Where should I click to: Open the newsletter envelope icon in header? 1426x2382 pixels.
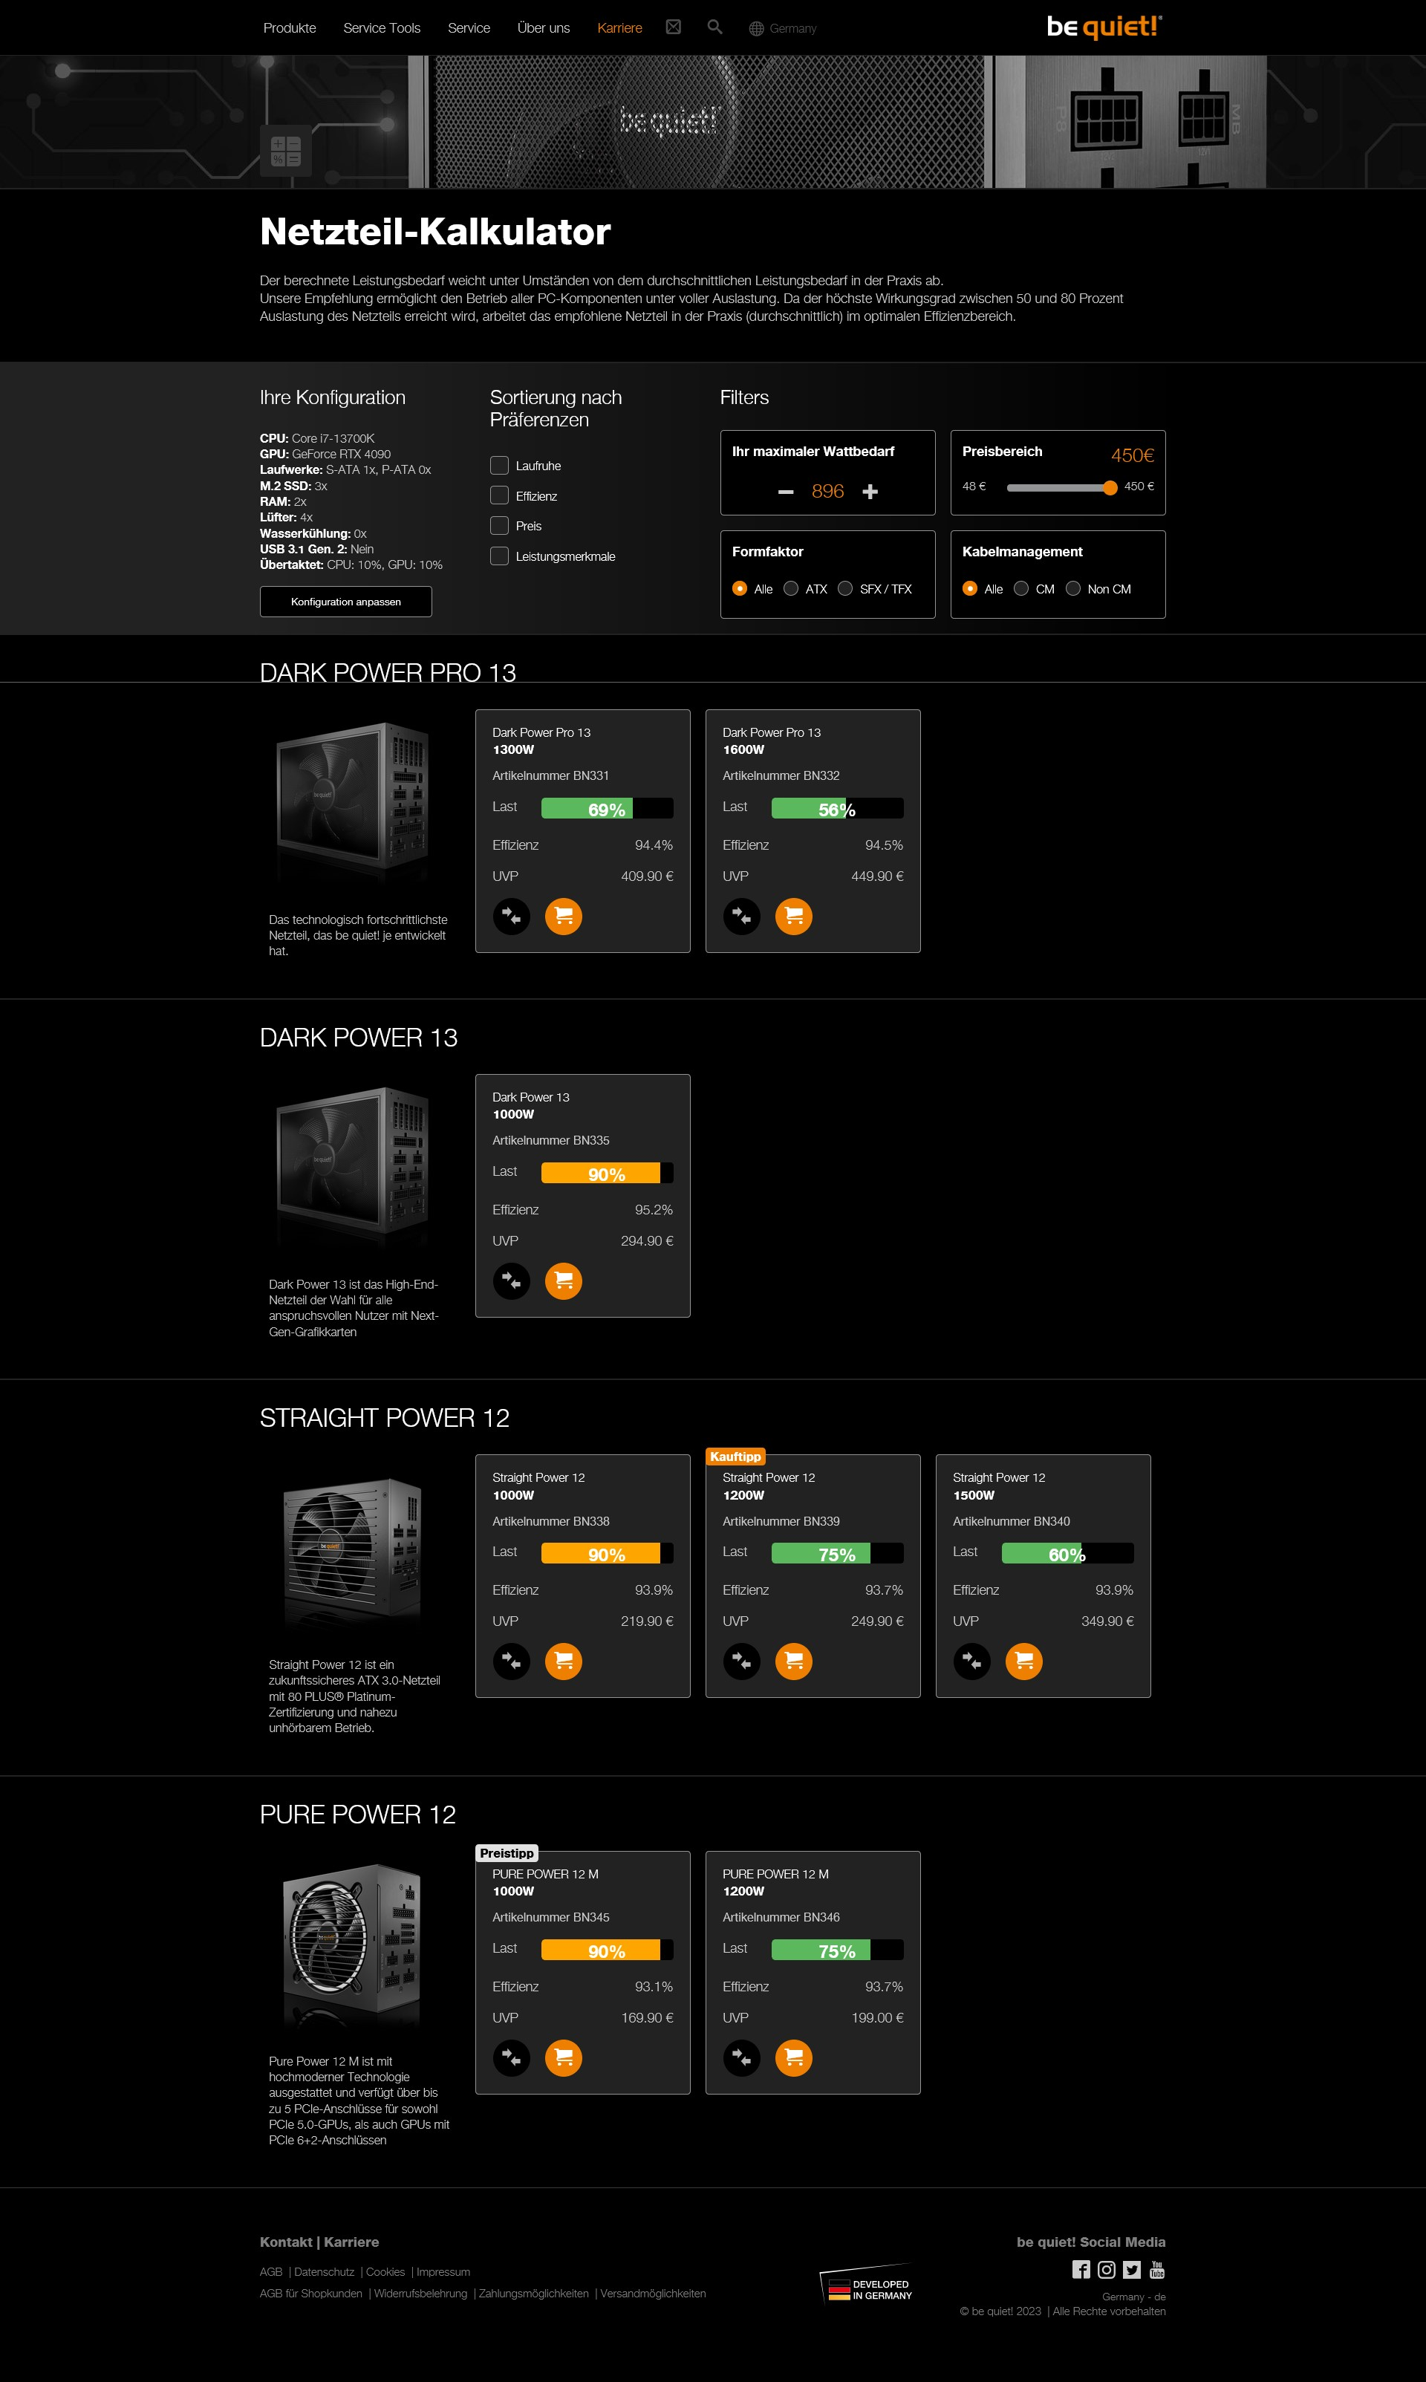(674, 27)
